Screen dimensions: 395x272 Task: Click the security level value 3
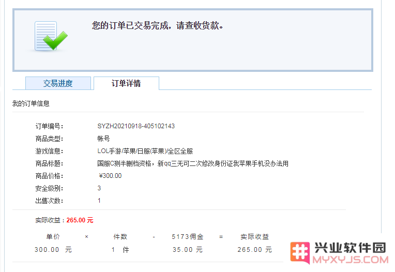coord(99,188)
